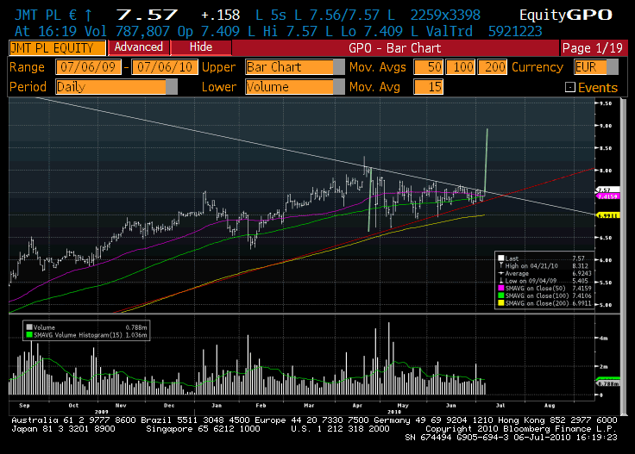
Task: Open the Period Daily dropdown
Action: 116,87
